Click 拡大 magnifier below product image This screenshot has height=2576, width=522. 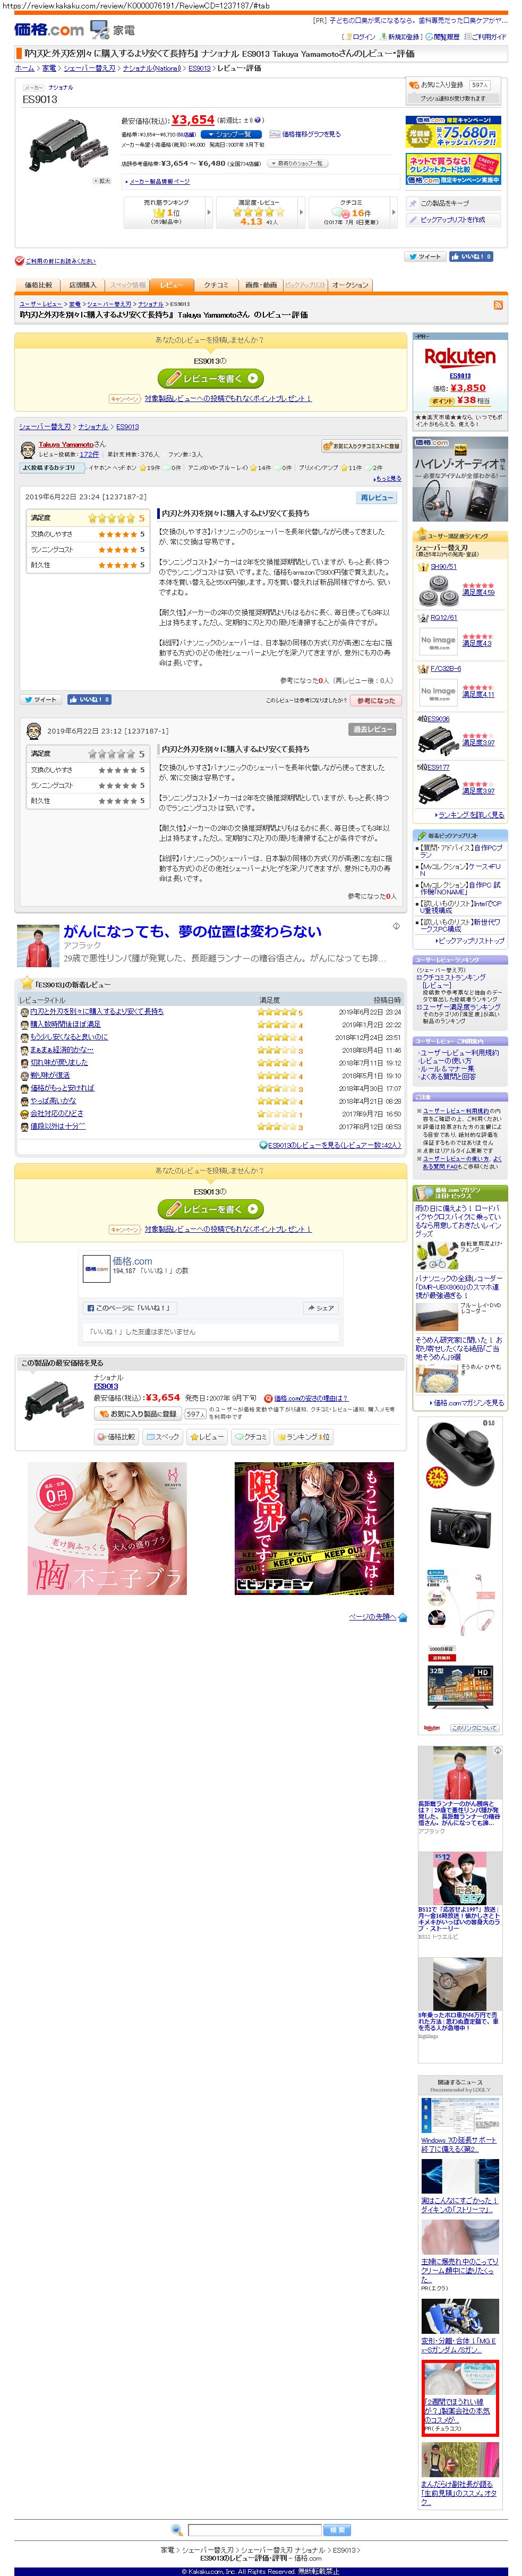(102, 181)
